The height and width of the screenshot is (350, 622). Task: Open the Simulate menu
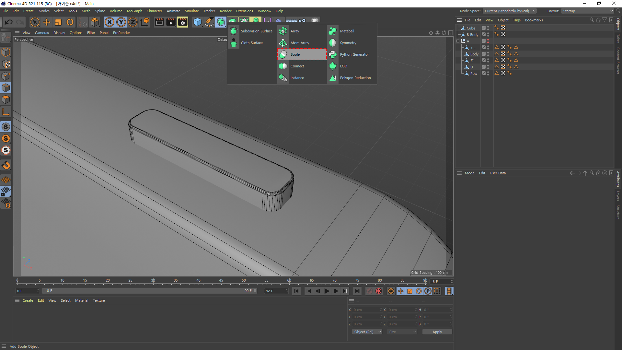(192, 11)
